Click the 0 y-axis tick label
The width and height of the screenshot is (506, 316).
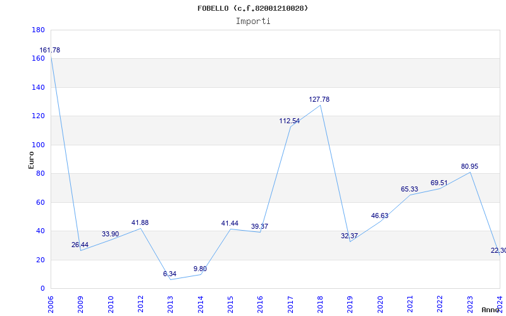42,289
